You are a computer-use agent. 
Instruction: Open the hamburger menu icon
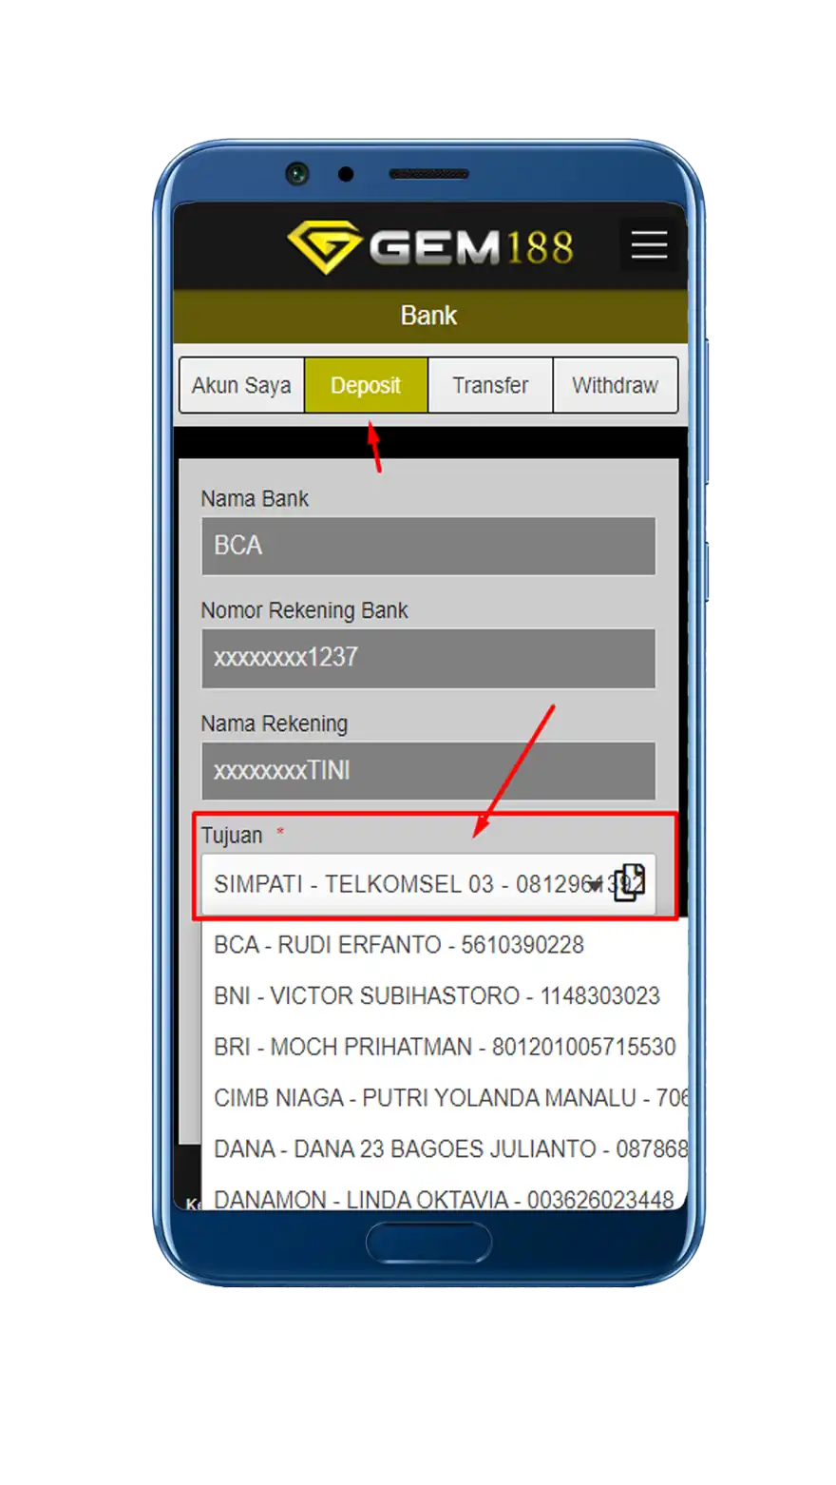(x=651, y=245)
